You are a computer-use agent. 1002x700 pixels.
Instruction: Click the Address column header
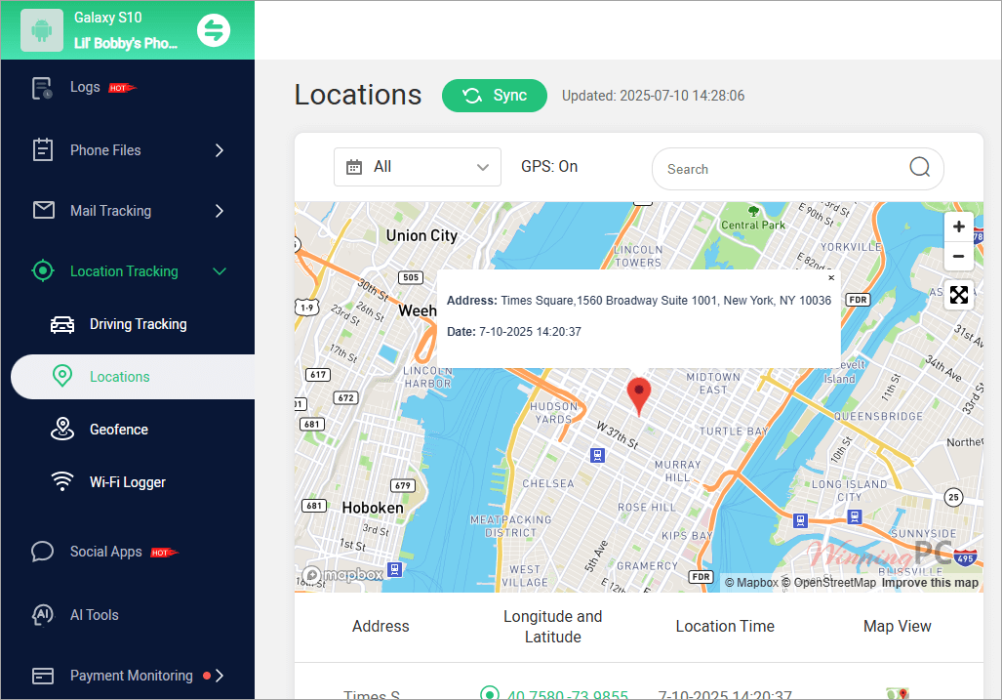click(381, 626)
